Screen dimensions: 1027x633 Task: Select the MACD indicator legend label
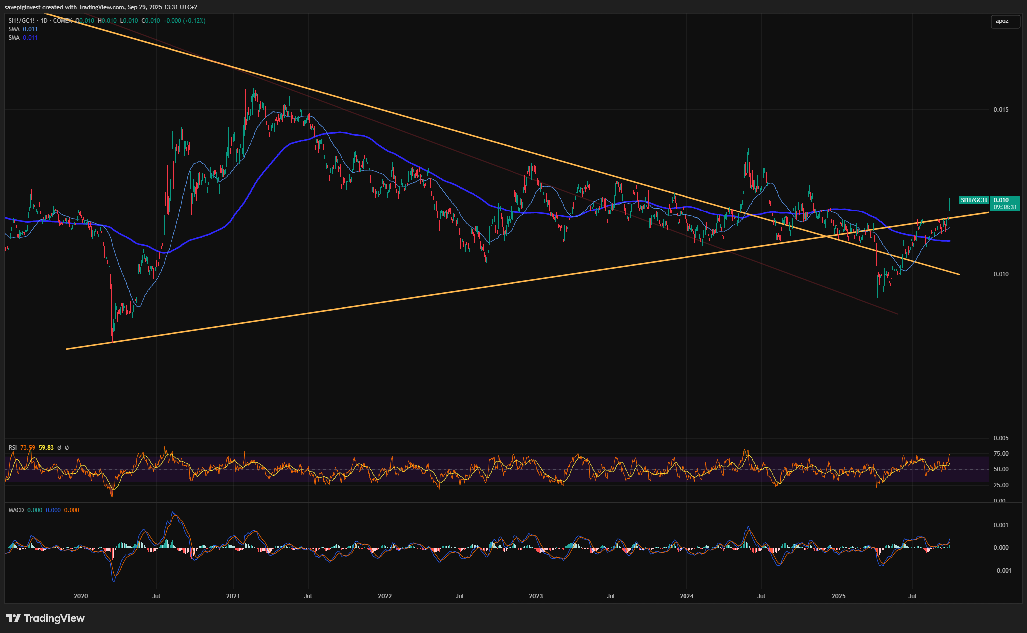coord(16,510)
